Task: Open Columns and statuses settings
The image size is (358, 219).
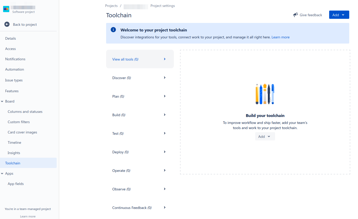Action: tap(25, 112)
